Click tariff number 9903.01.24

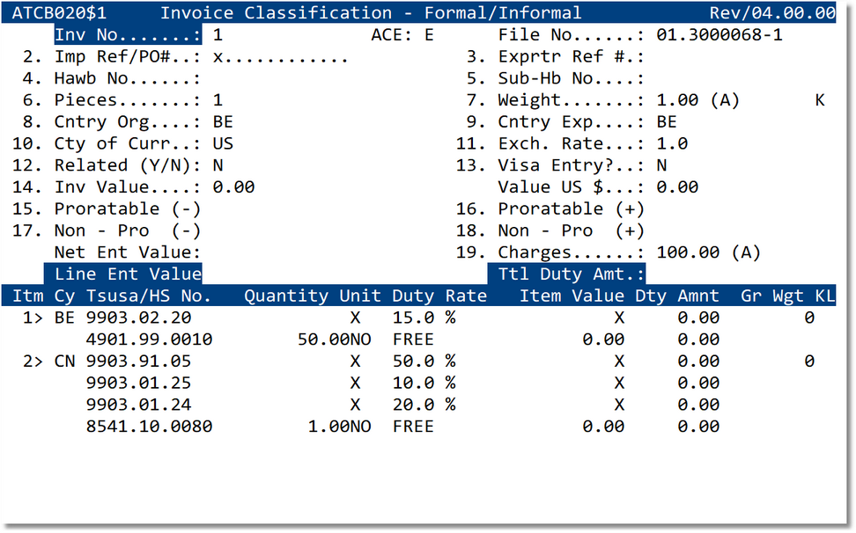[138, 405]
